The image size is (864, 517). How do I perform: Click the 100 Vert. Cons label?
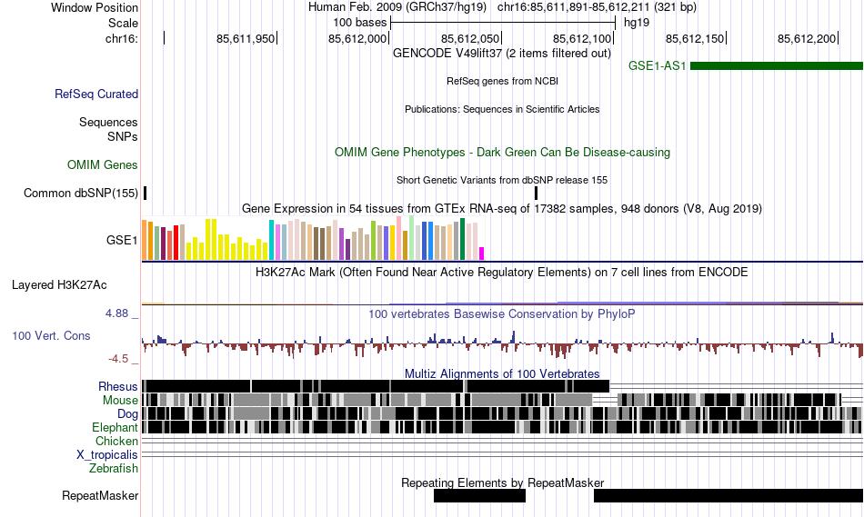coord(51,335)
